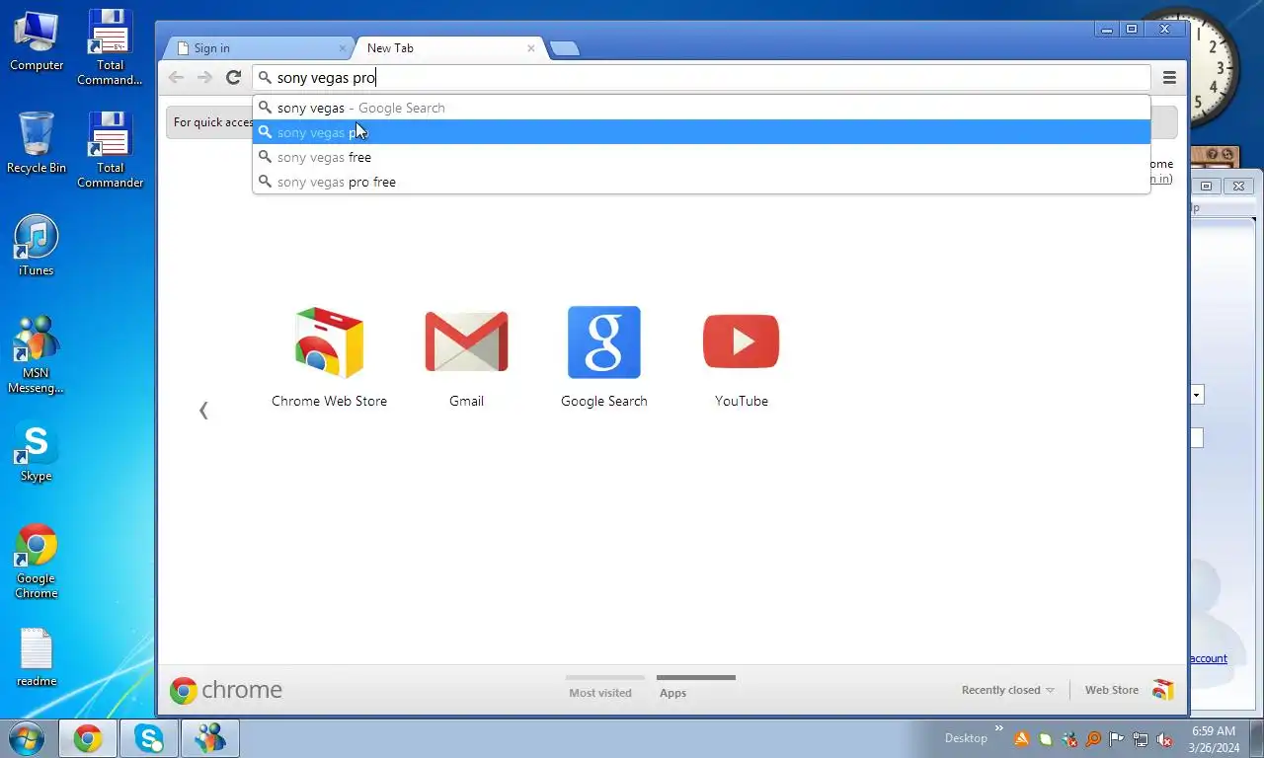Click the orange Avast tray icon
Screen dimensions: 1264x758
(1022, 739)
